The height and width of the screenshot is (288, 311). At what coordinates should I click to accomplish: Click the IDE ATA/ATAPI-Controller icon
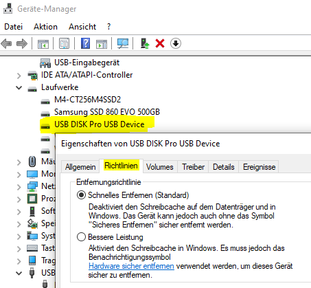point(32,76)
